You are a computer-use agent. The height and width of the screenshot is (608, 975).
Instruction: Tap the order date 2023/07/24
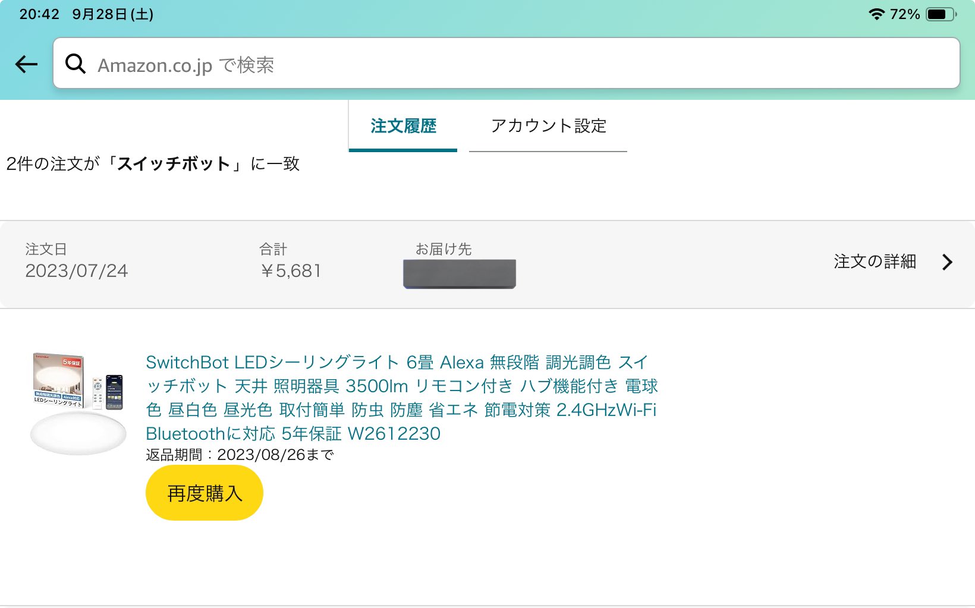(x=77, y=271)
